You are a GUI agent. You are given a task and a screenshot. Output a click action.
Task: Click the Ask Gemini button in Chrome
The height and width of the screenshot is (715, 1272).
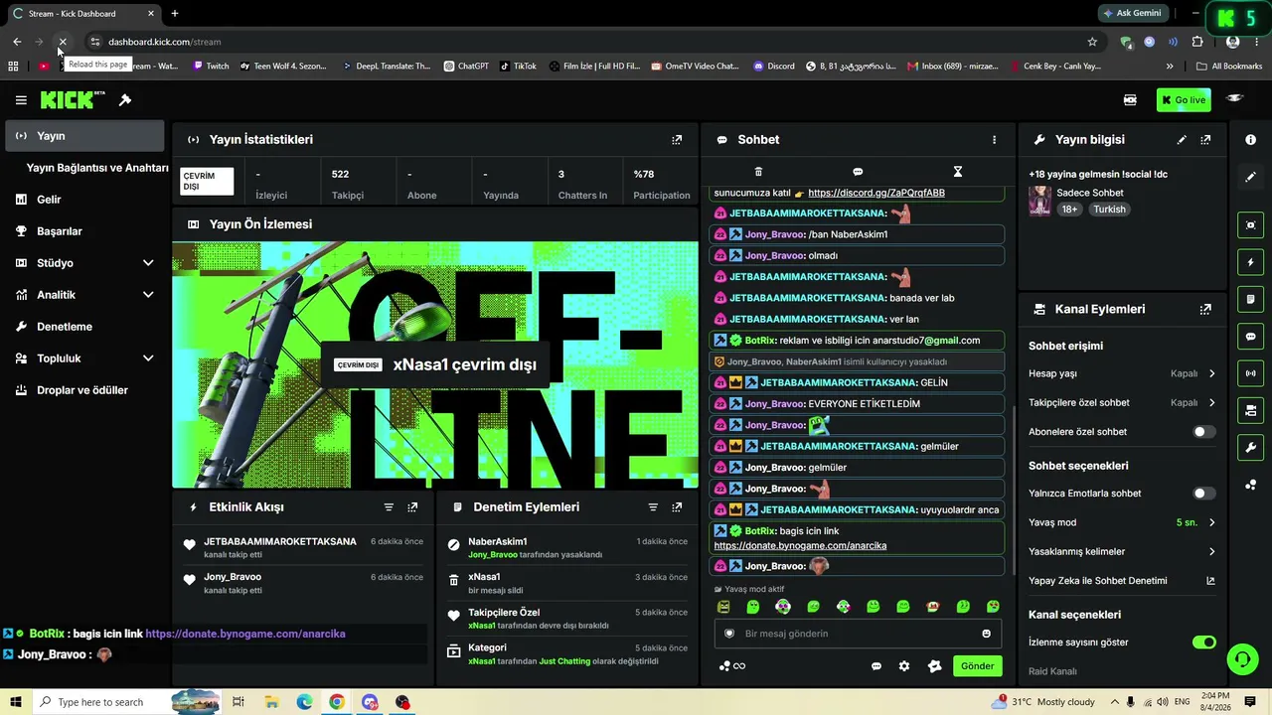1132,14
